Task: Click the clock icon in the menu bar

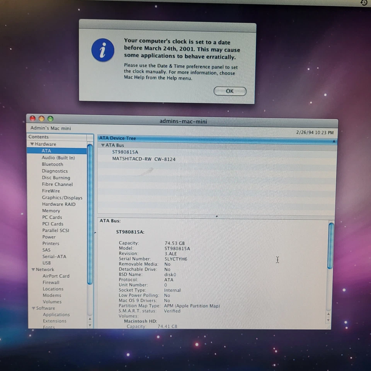Action: tap(363, 3)
